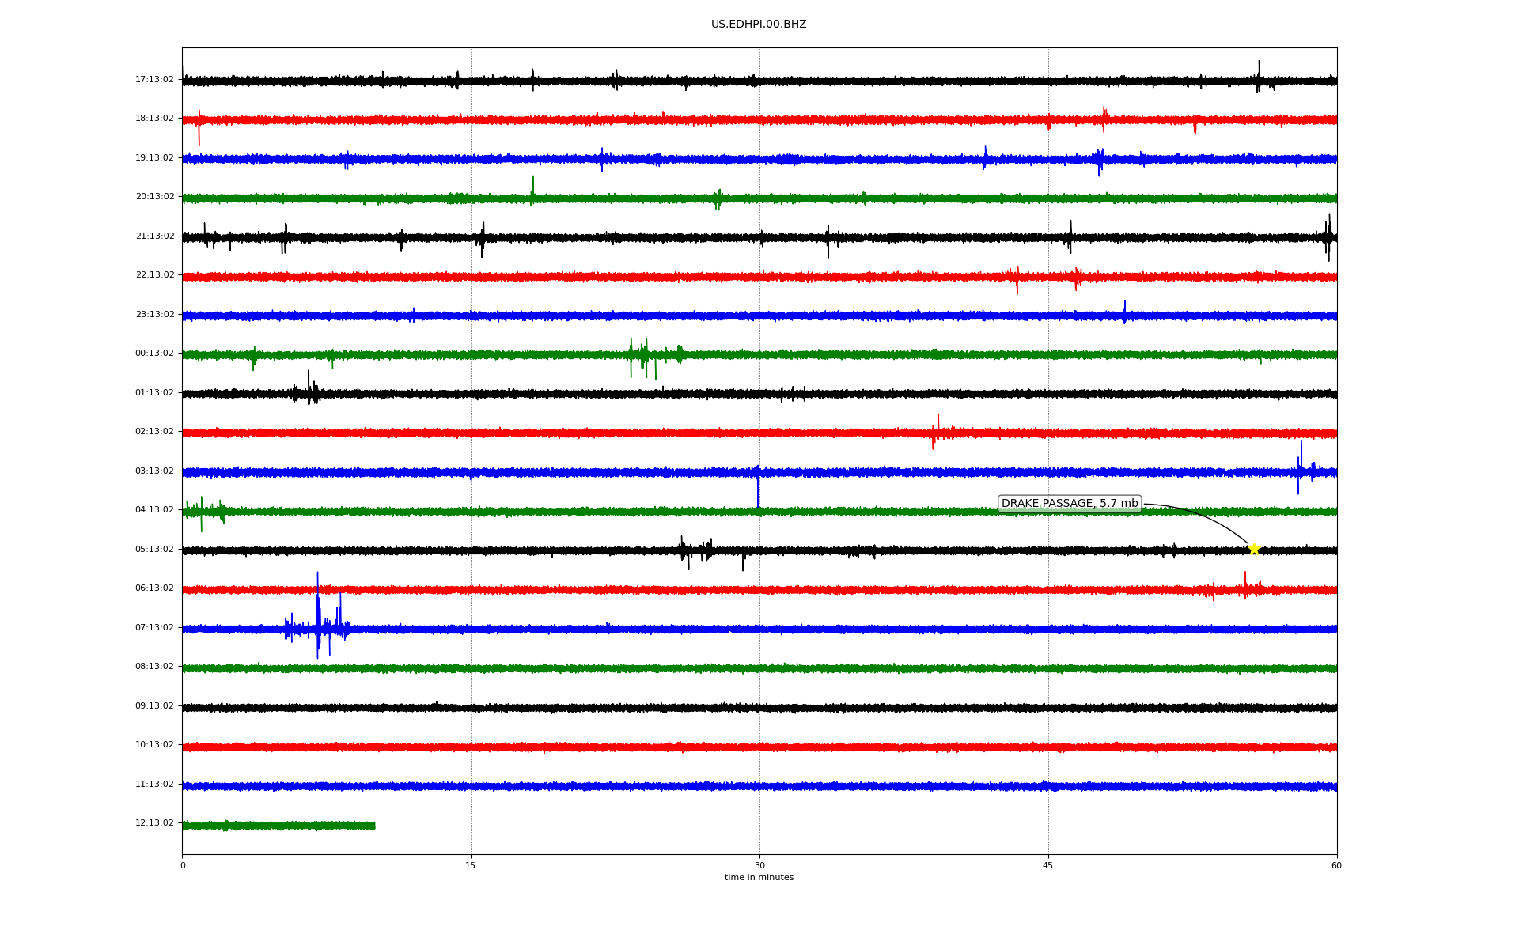Click the 04:13:02 trace time label
1519x949 pixels.
154,510
